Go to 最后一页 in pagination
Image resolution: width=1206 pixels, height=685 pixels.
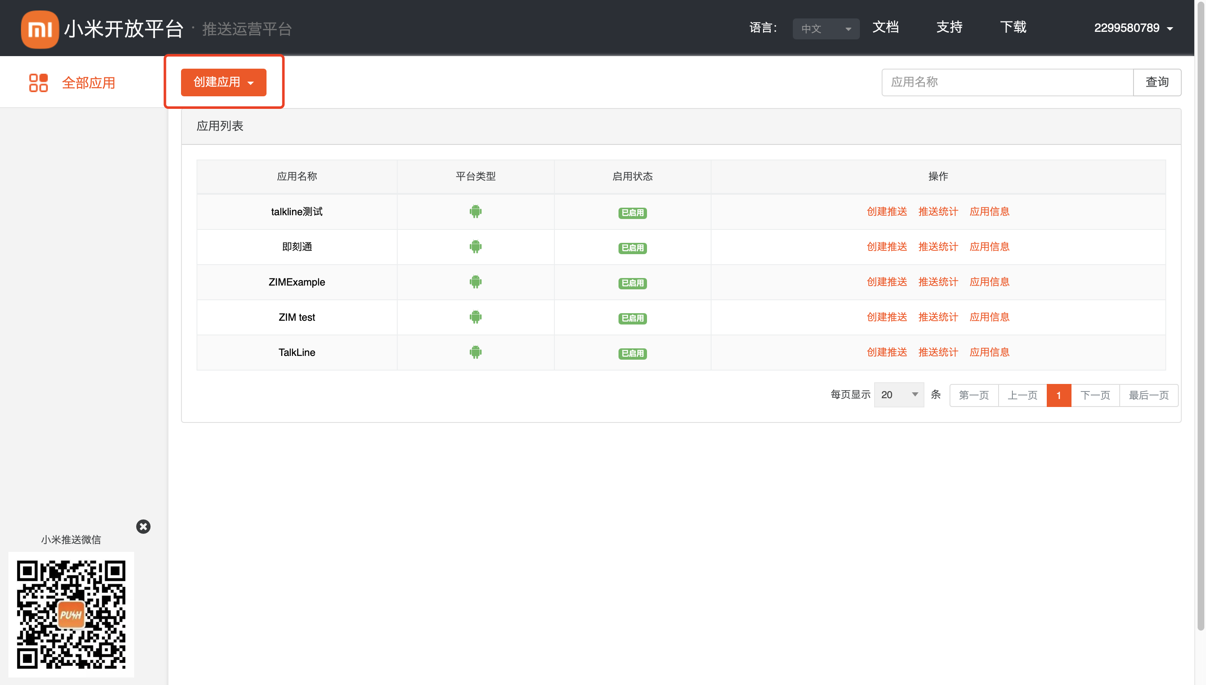1149,395
